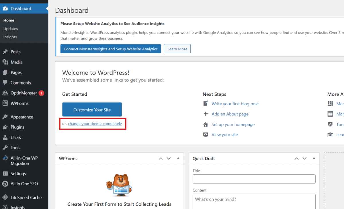Click the Welcome to WordPress! heading
This screenshot has width=344, height=209.
[x=96, y=73]
